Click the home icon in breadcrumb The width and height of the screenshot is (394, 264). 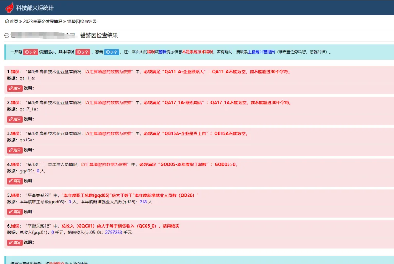[7, 22]
